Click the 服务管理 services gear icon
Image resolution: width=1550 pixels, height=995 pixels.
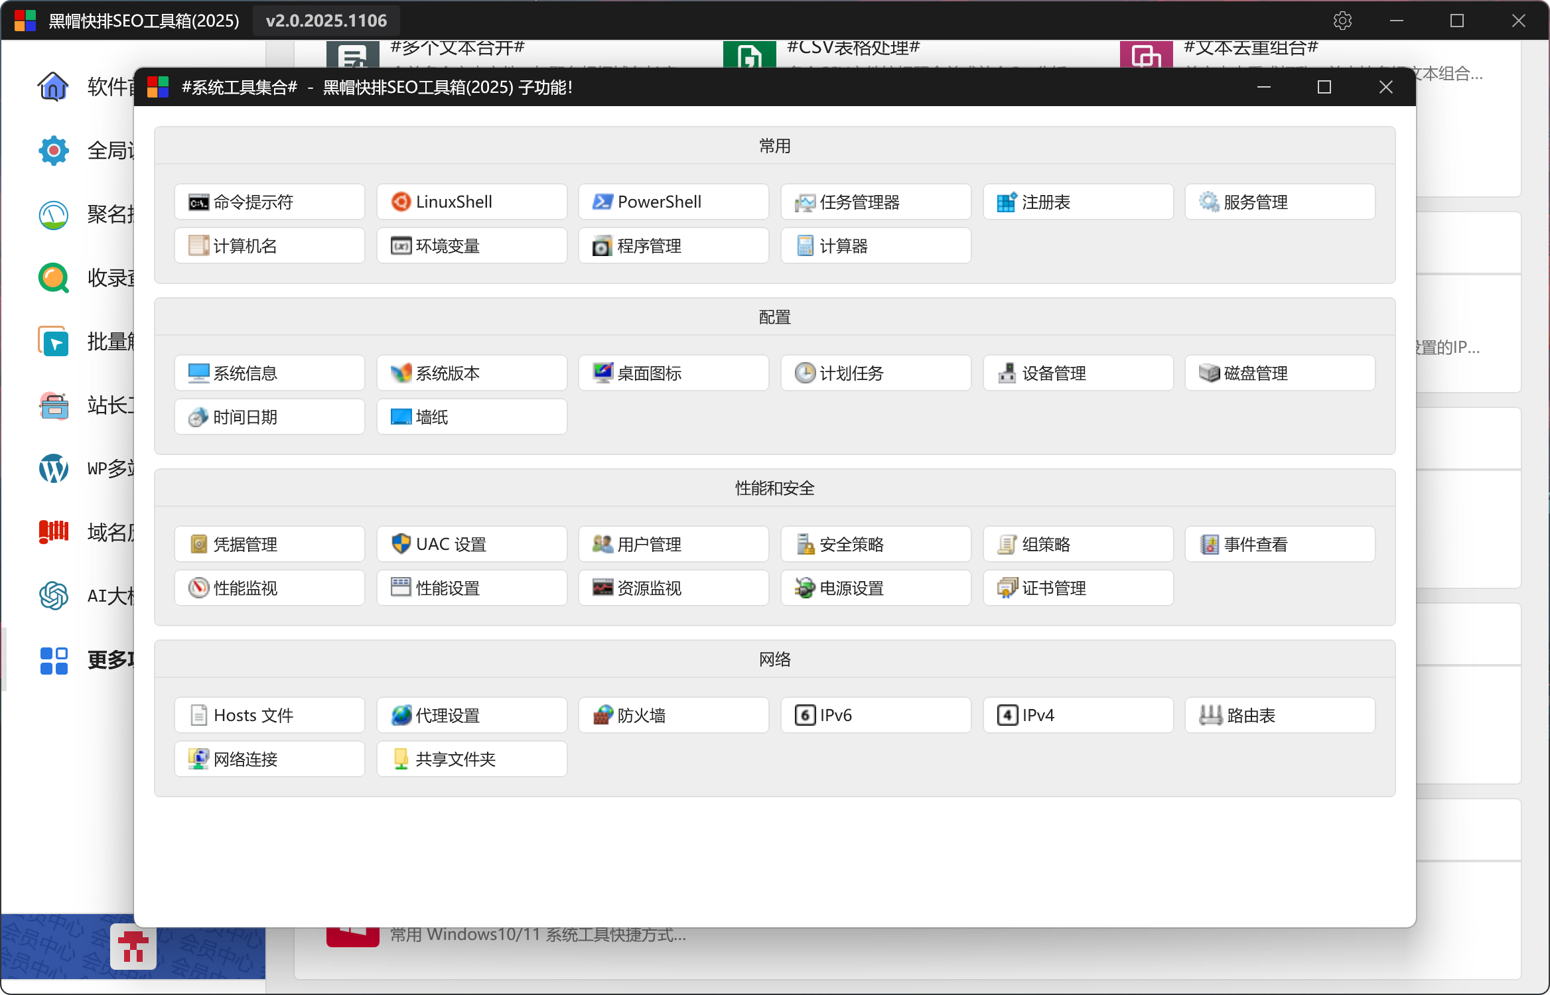[x=1209, y=202]
